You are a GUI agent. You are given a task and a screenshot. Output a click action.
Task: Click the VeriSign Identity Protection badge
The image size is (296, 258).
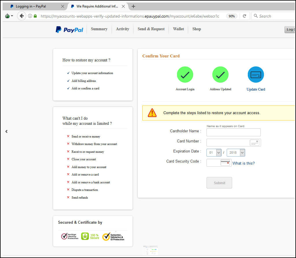point(70,236)
